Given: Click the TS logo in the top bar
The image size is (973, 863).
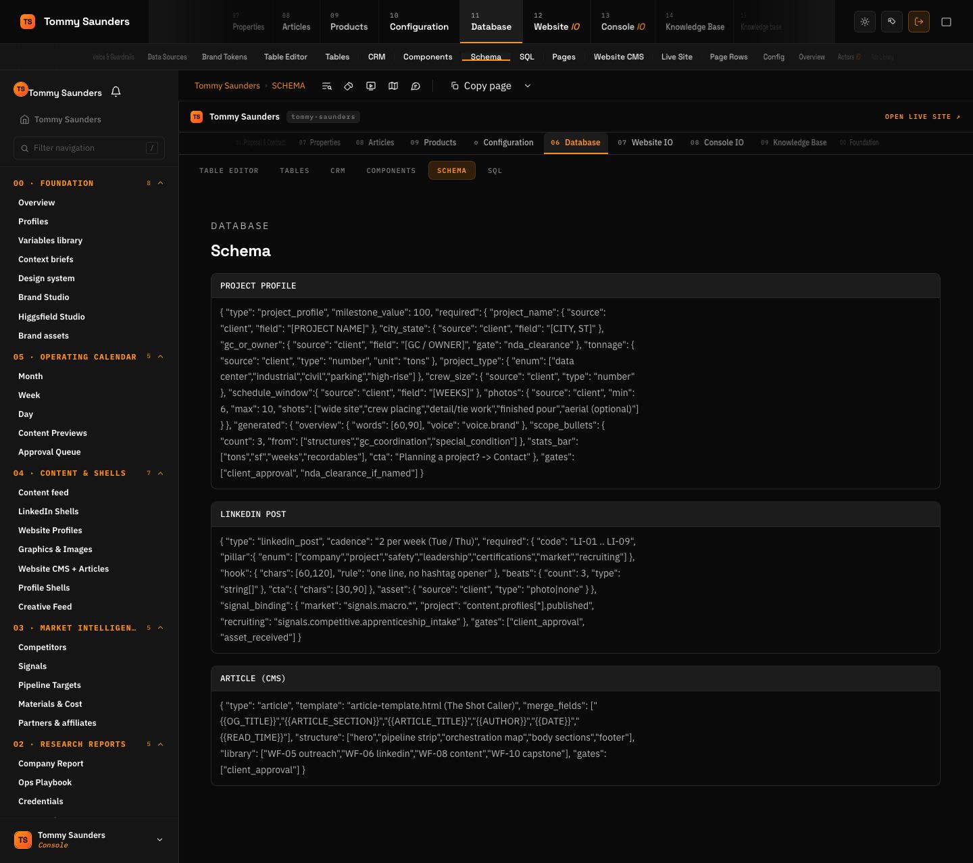Looking at the screenshot, I should tap(28, 22).
